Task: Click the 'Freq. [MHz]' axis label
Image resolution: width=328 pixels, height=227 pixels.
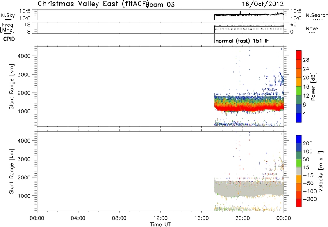Action: (7, 27)
